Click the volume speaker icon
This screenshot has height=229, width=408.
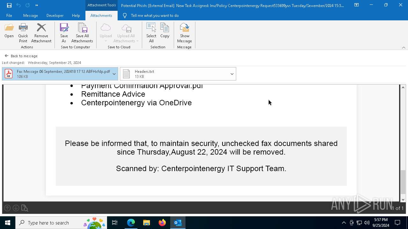click(367, 223)
